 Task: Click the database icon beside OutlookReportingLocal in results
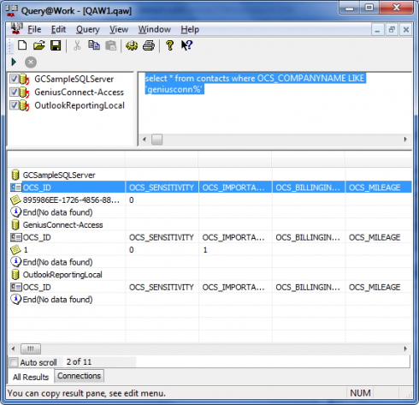click(15, 275)
